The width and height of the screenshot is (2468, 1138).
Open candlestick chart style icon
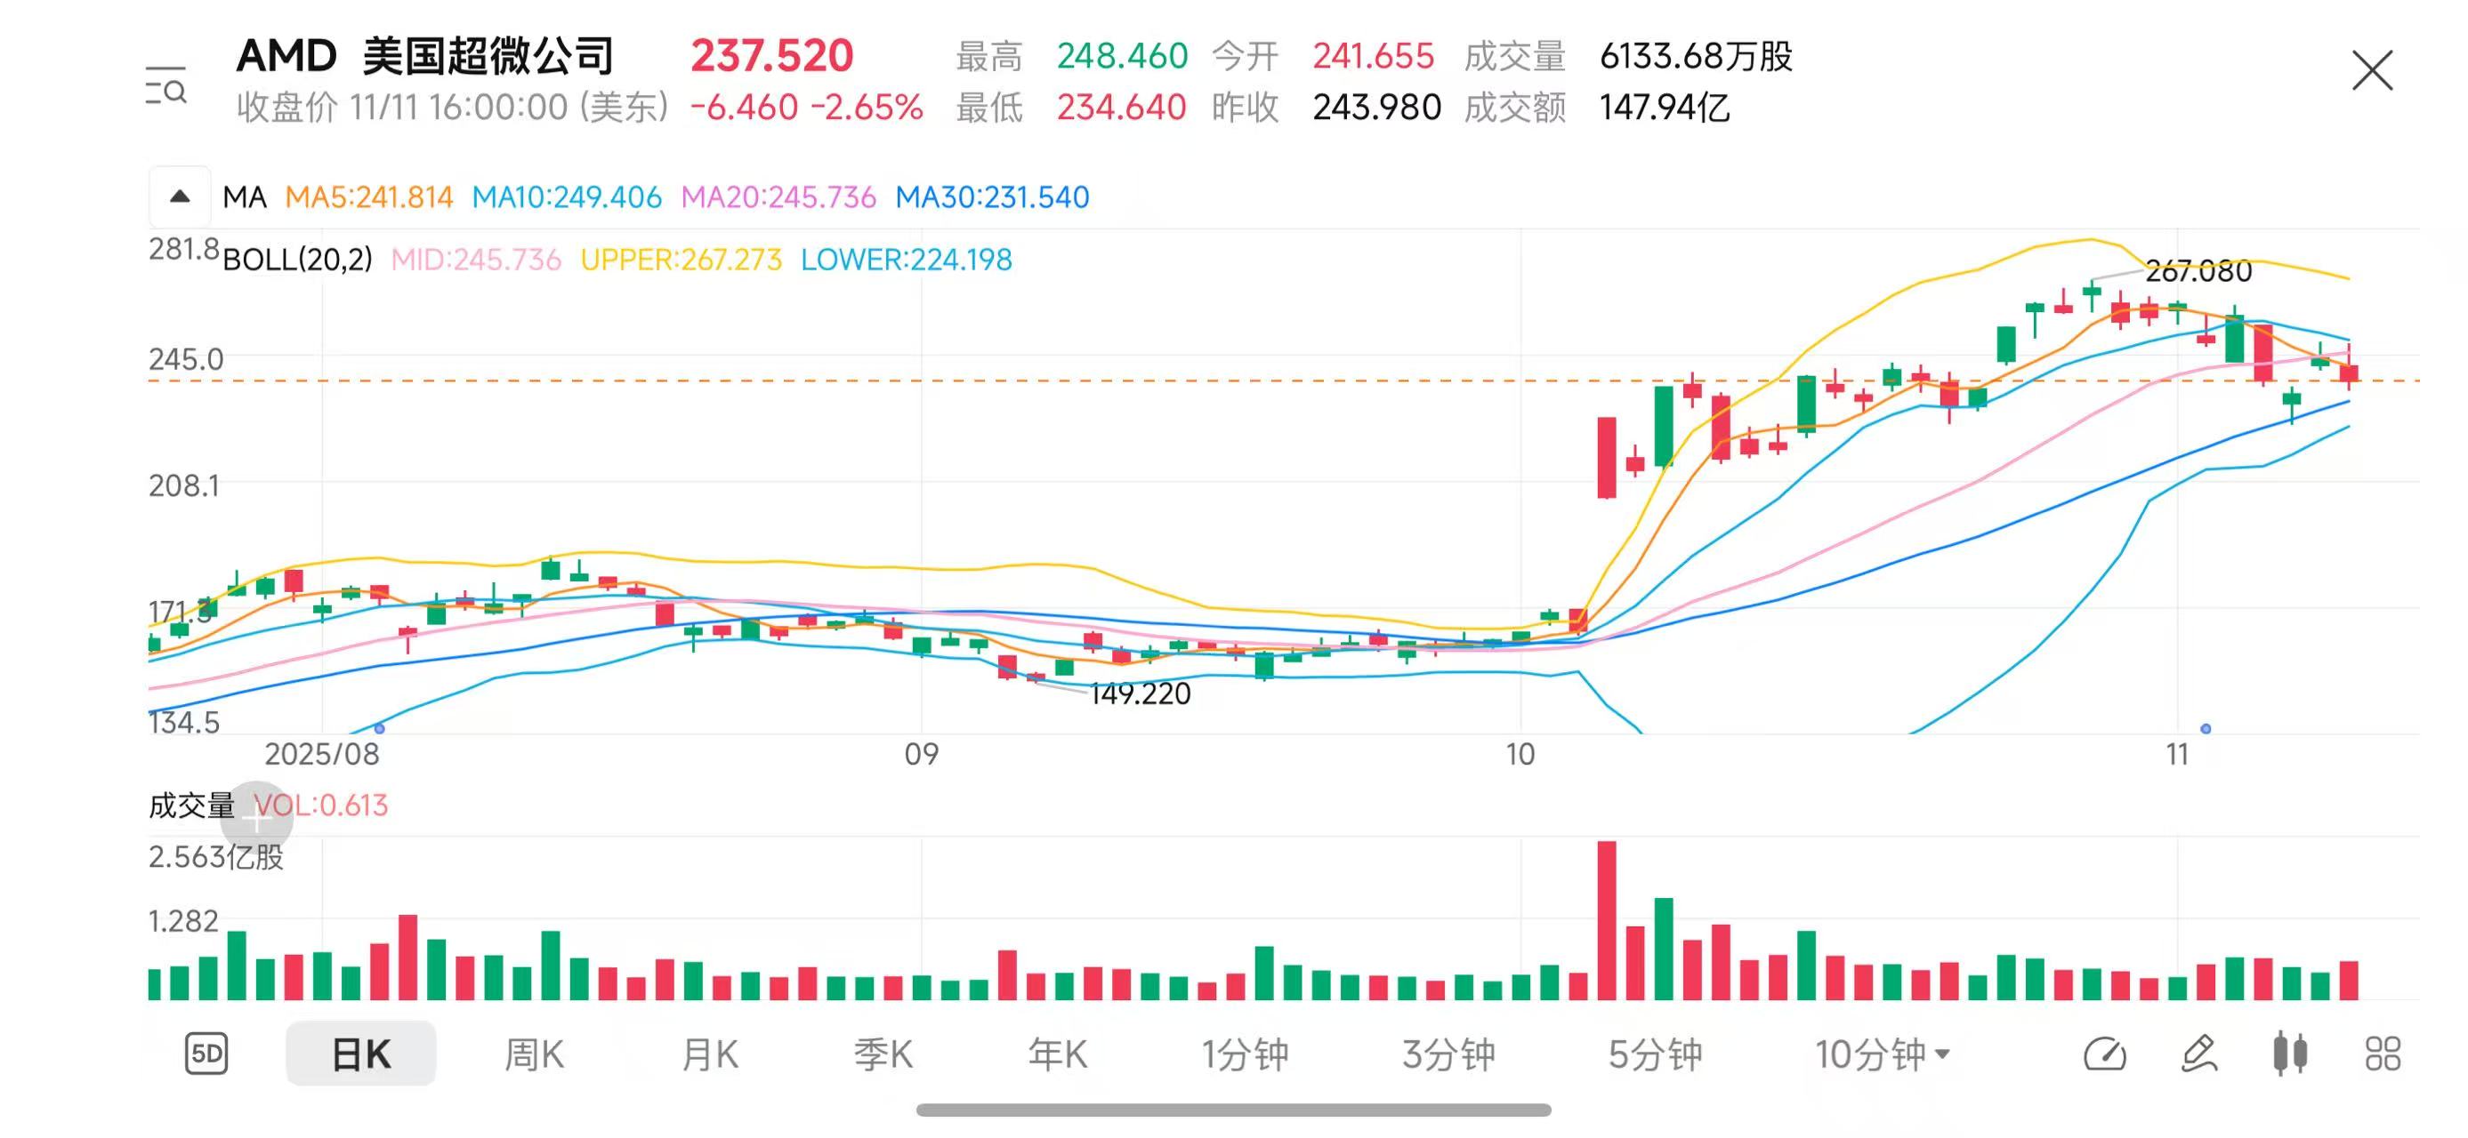coord(2290,1054)
